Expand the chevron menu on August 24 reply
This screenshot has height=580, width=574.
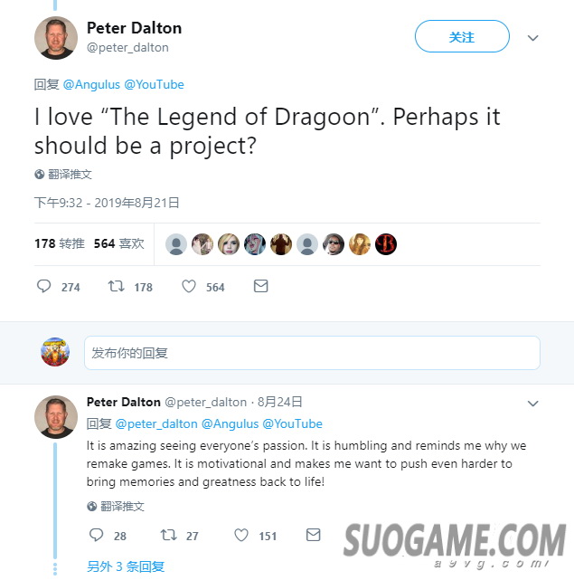532,404
